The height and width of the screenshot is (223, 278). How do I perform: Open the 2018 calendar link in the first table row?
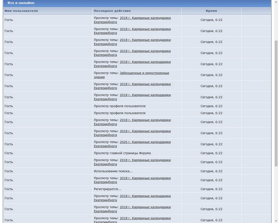coord(145,18)
